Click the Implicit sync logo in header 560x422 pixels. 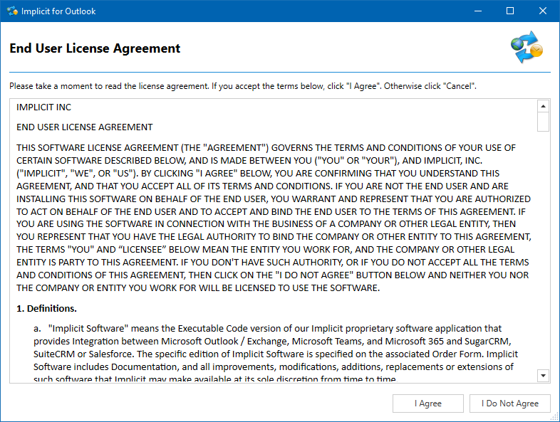[527, 47]
